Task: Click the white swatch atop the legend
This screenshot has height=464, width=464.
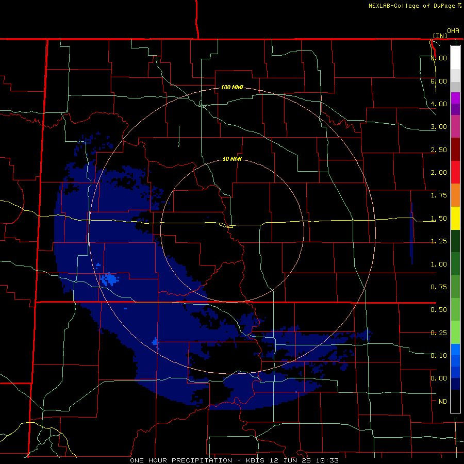Action: tap(455, 57)
